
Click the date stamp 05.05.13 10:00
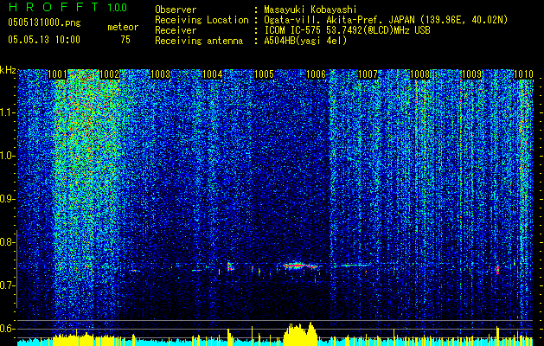(44, 40)
